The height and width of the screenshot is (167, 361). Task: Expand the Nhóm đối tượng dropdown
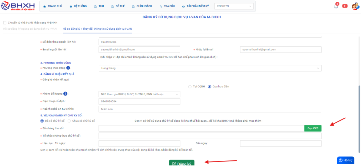coord(139,94)
